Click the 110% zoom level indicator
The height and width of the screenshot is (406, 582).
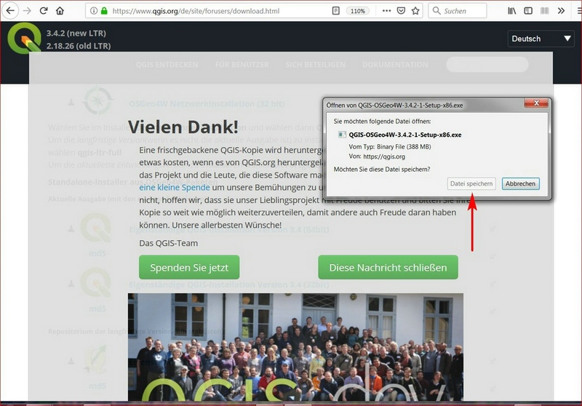pyautogui.click(x=357, y=11)
